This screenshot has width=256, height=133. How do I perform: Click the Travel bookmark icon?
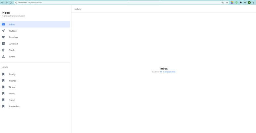(x=3, y=100)
